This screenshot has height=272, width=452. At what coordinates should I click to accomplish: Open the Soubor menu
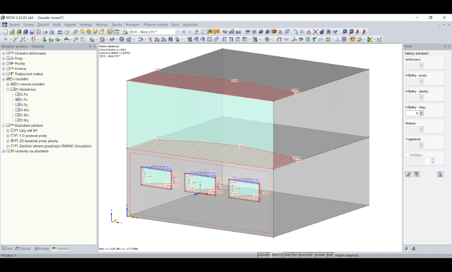pyautogui.click(x=15, y=25)
